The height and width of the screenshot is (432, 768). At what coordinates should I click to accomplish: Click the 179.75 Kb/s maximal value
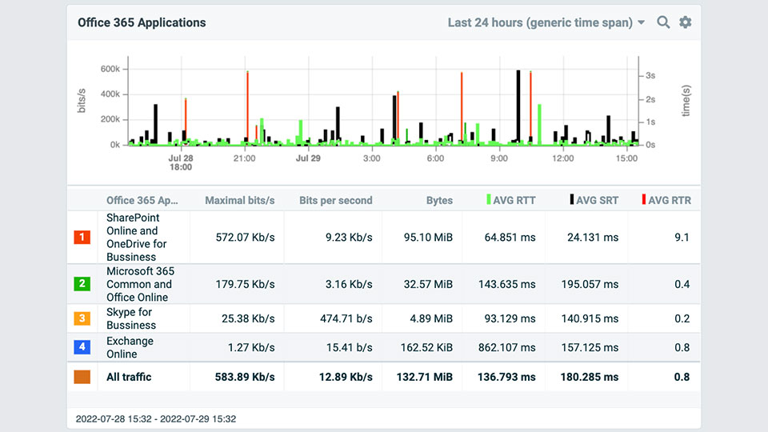point(245,284)
